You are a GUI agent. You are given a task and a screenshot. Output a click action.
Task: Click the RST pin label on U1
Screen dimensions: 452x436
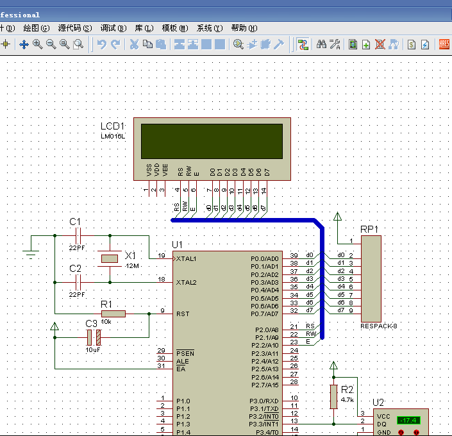coord(183,314)
